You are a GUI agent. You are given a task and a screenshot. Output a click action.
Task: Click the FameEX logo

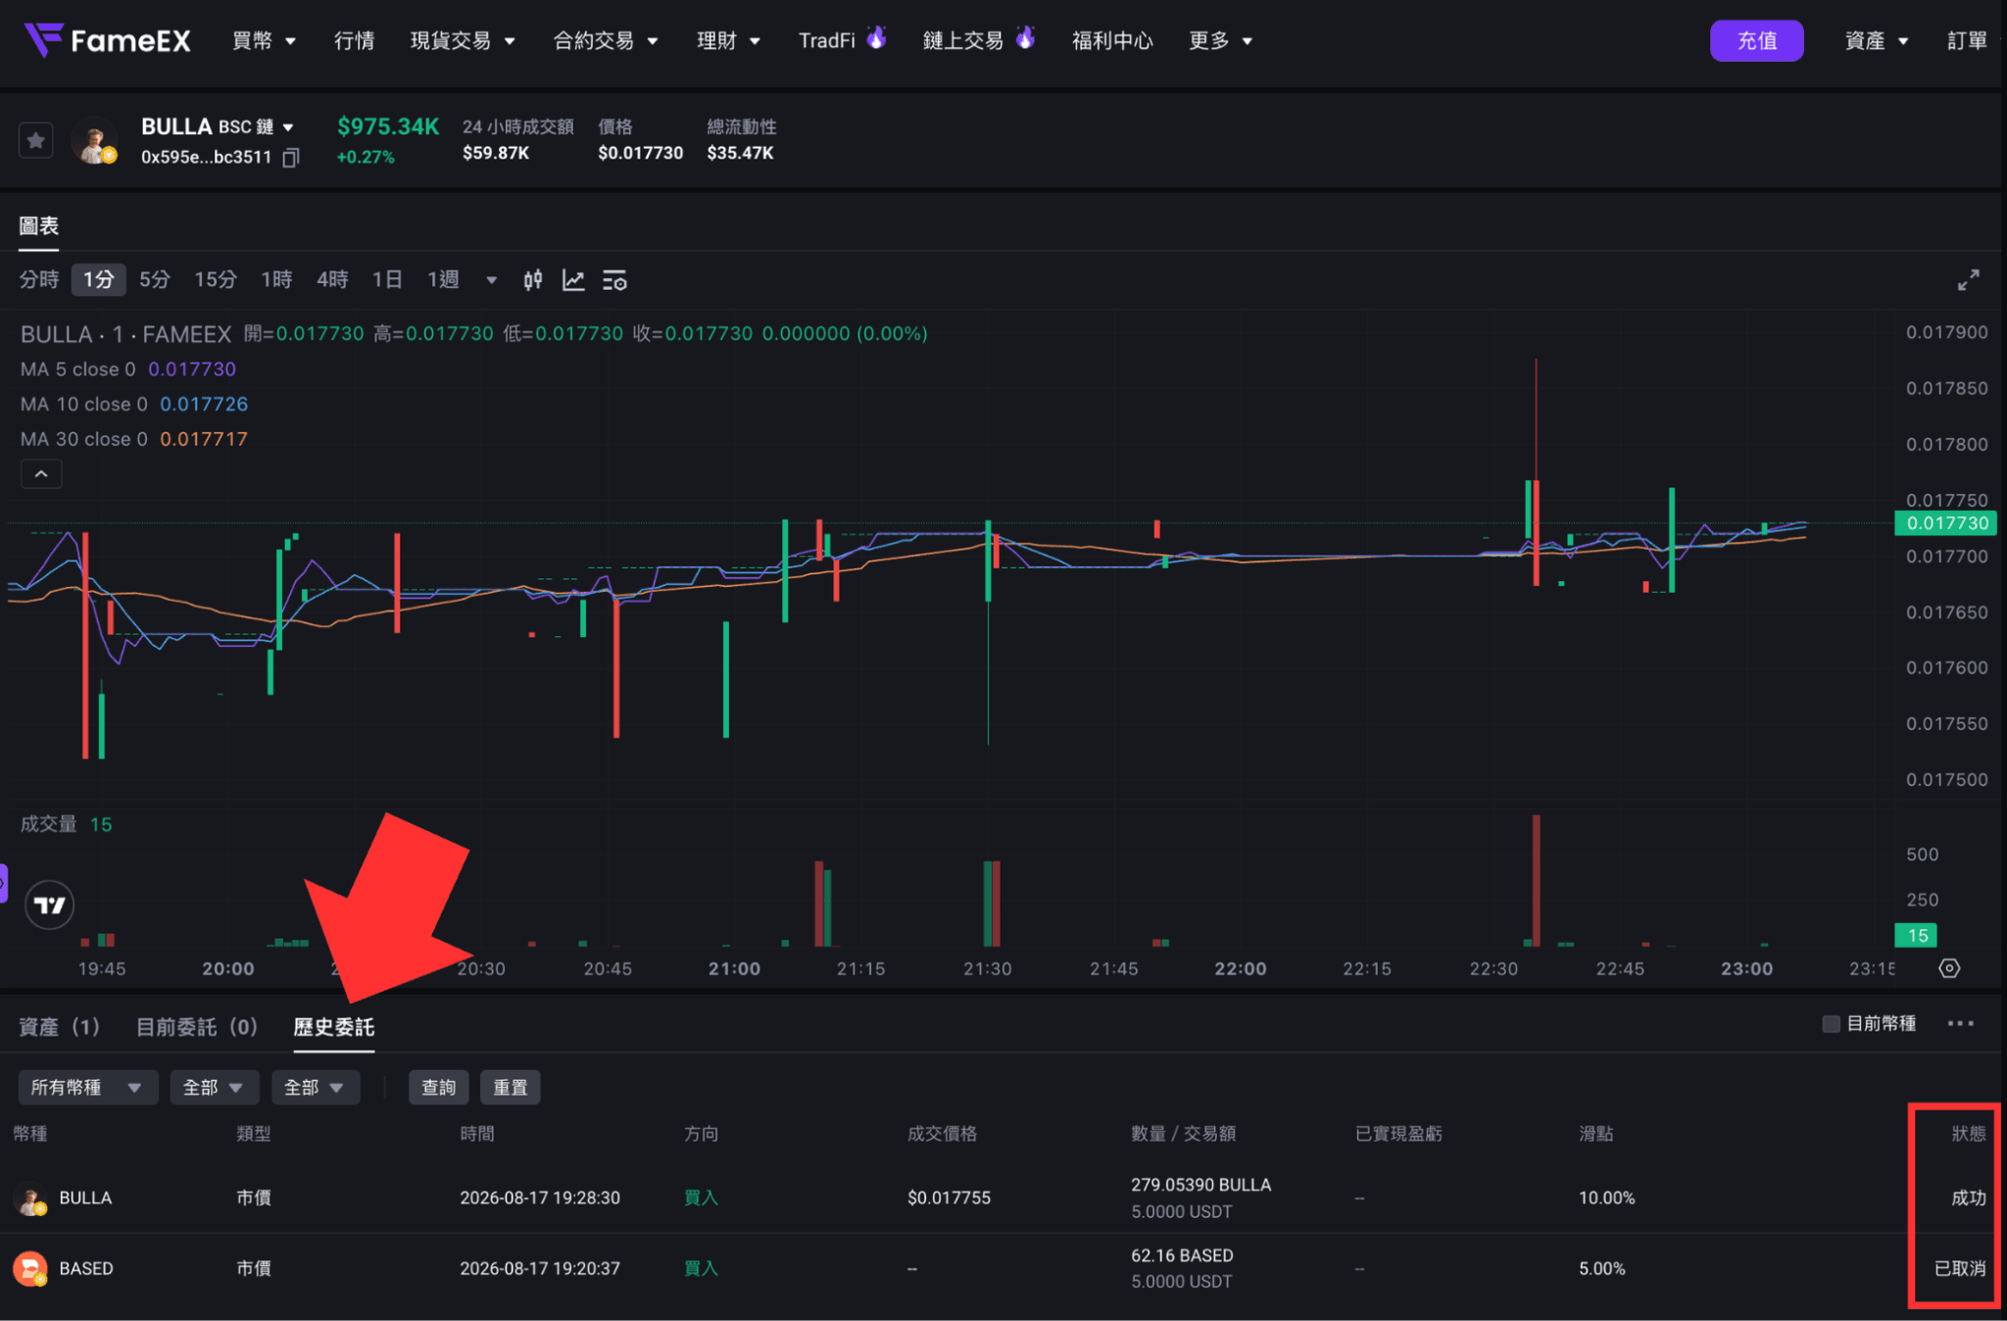pyautogui.click(x=107, y=40)
